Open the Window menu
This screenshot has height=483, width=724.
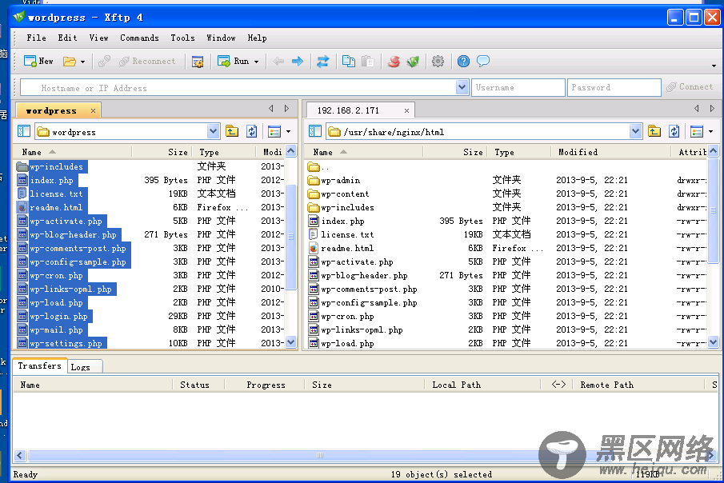pyautogui.click(x=221, y=38)
